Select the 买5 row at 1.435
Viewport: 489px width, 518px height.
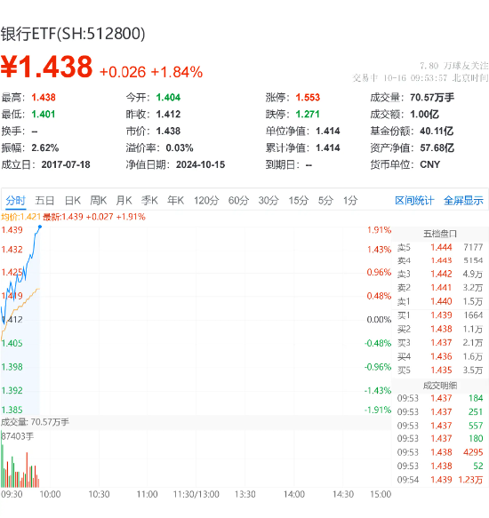(440, 370)
